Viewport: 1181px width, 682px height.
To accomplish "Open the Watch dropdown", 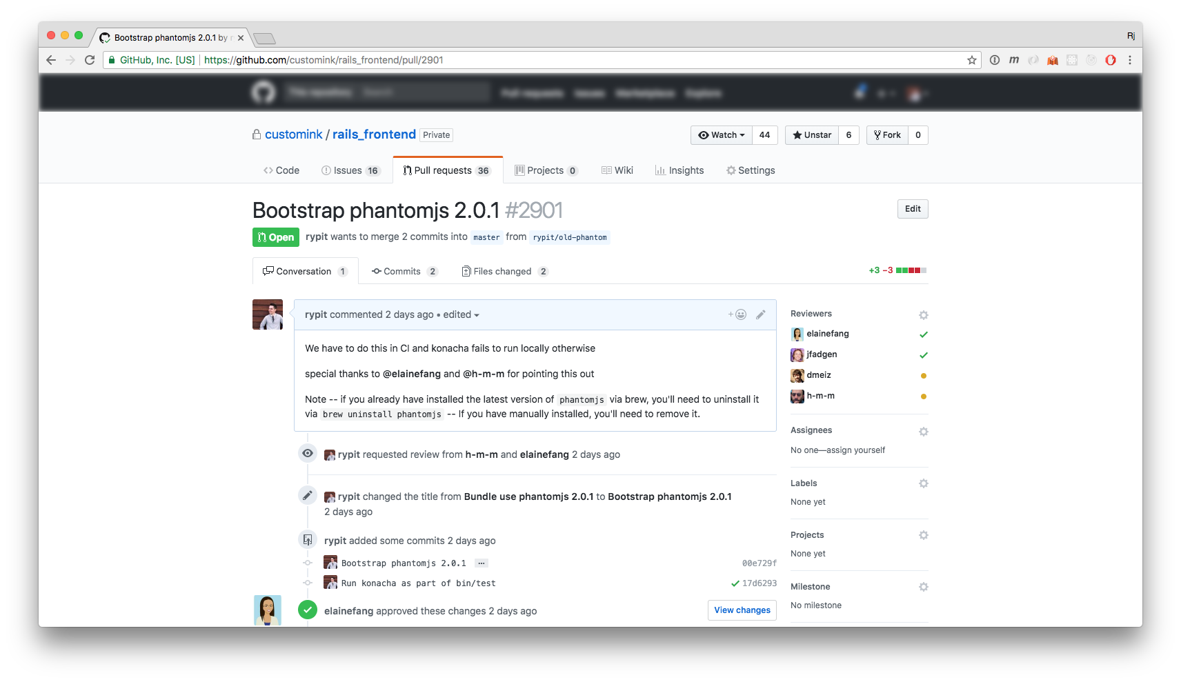I will 721,135.
